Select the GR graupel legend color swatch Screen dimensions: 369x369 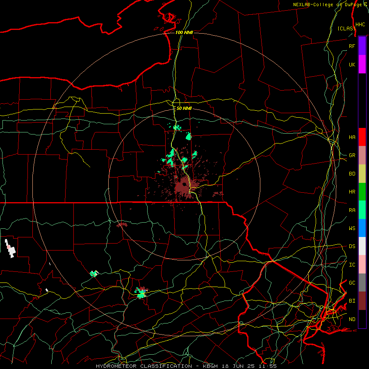click(362, 155)
